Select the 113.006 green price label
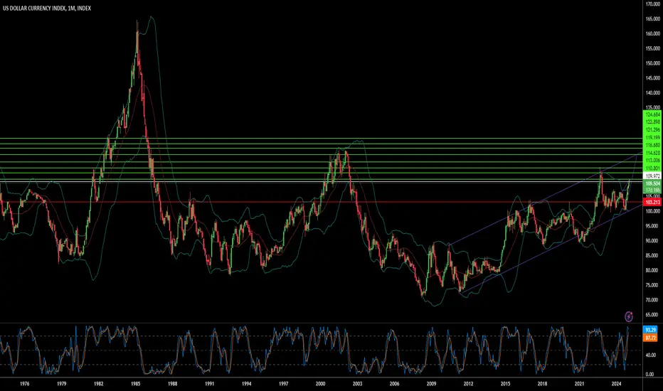663x391 pixels. click(653, 161)
